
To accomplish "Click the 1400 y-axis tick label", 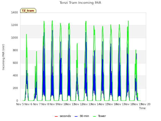I will (x=15, y=12).
